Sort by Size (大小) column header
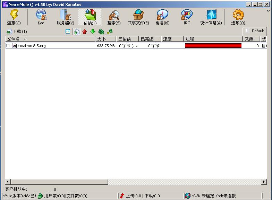The image size is (272, 200). point(105,39)
